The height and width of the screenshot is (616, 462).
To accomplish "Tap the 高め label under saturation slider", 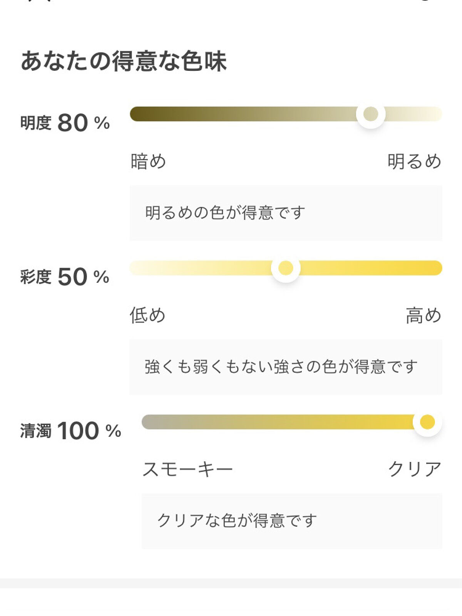I will point(423,315).
